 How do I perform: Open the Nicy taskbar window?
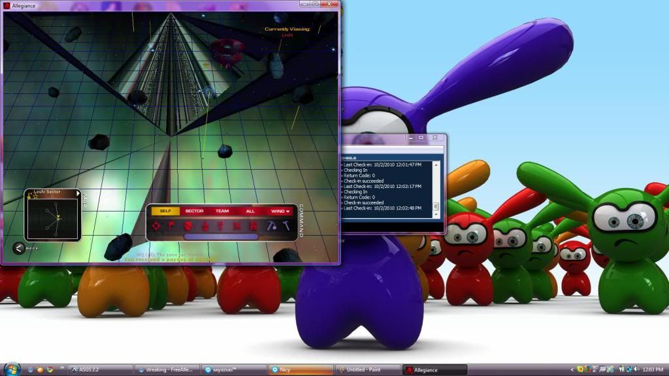tap(299, 370)
